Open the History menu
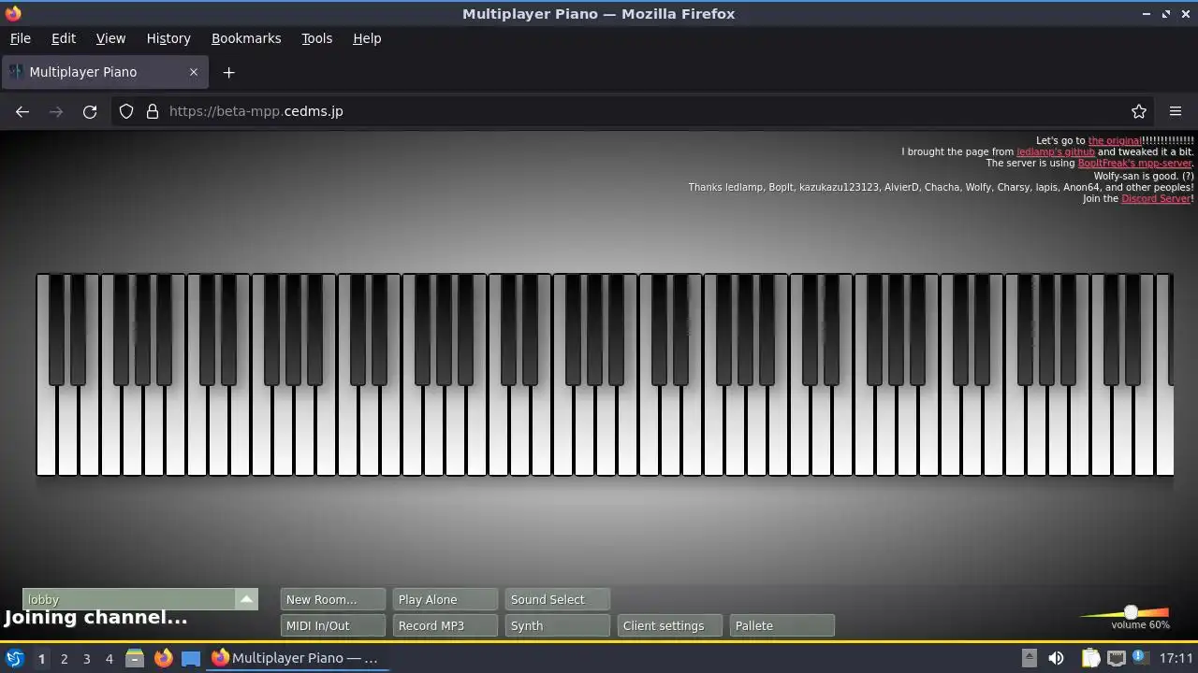Image resolution: width=1198 pixels, height=673 pixels. click(x=168, y=38)
